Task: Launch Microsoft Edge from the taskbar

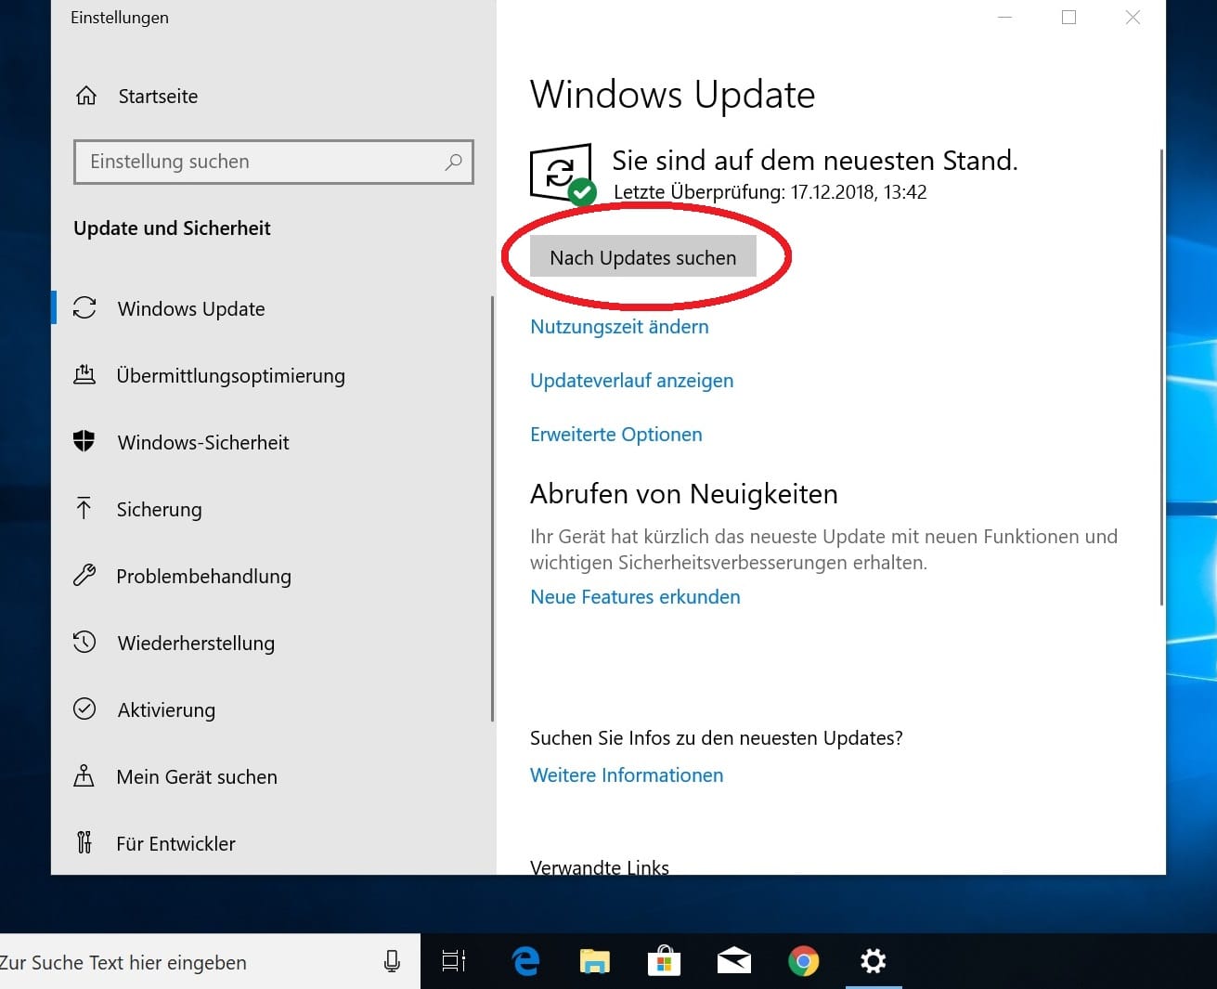Action: (x=525, y=961)
